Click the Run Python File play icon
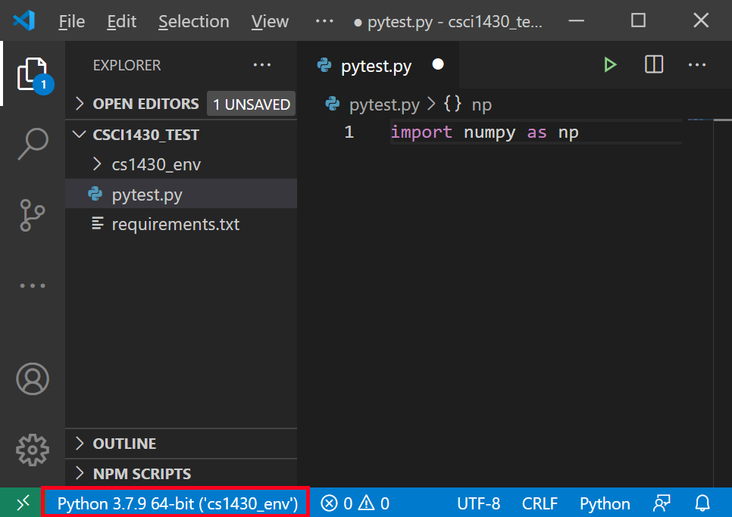This screenshot has width=732, height=517. point(611,64)
